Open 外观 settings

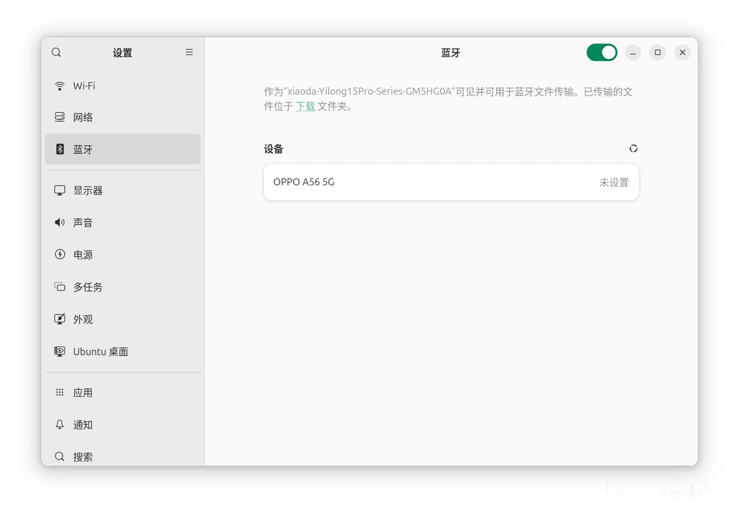tap(123, 319)
